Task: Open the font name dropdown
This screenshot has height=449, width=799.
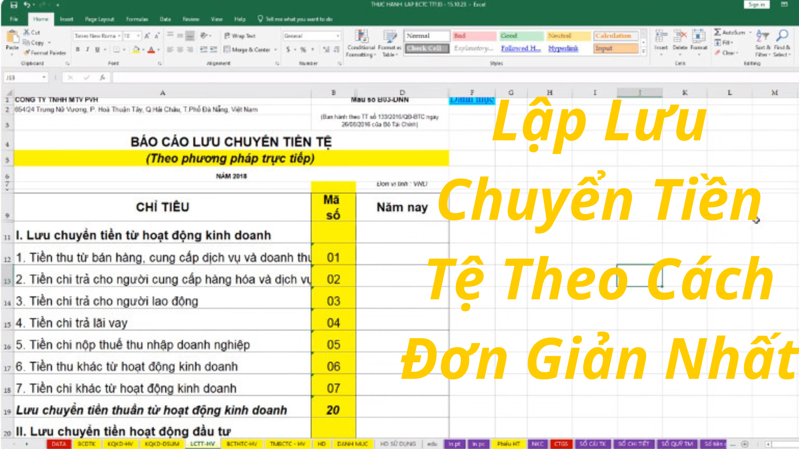Action: tap(119, 36)
